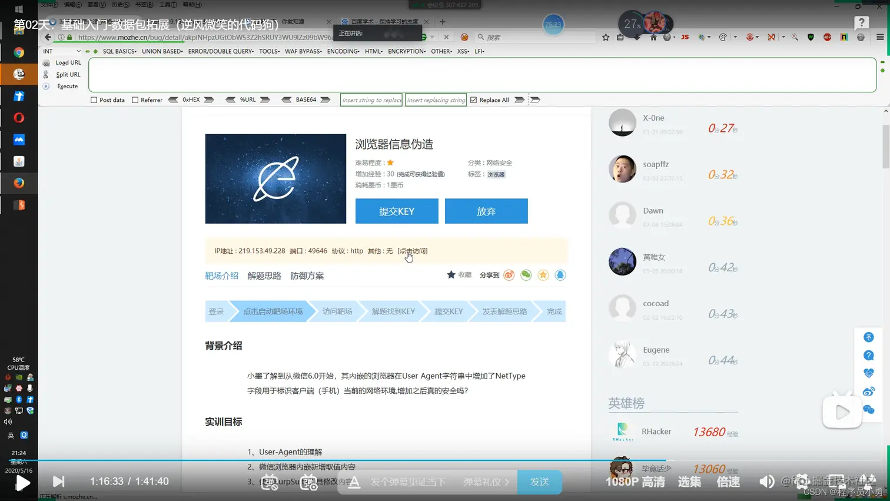
Task: Open Chrome from the Windows taskbar
Action: [x=19, y=52]
